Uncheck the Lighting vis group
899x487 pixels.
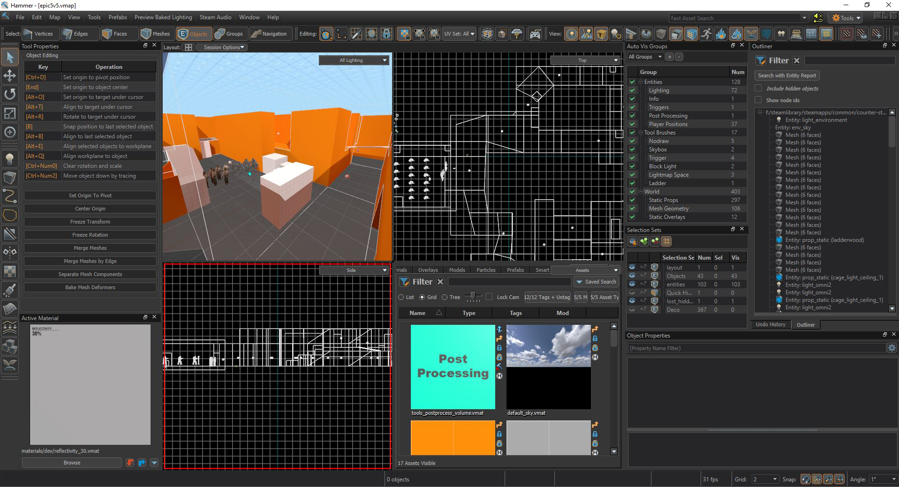click(632, 90)
